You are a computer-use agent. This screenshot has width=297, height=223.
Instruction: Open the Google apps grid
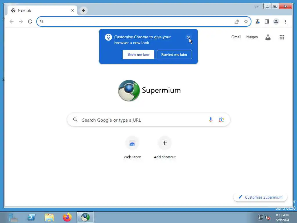click(282, 37)
